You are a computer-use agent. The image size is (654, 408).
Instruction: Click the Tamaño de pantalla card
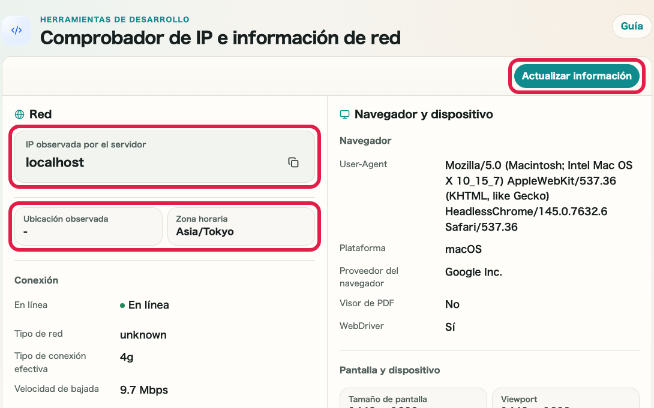pyautogui.click(x=413, y=398)
